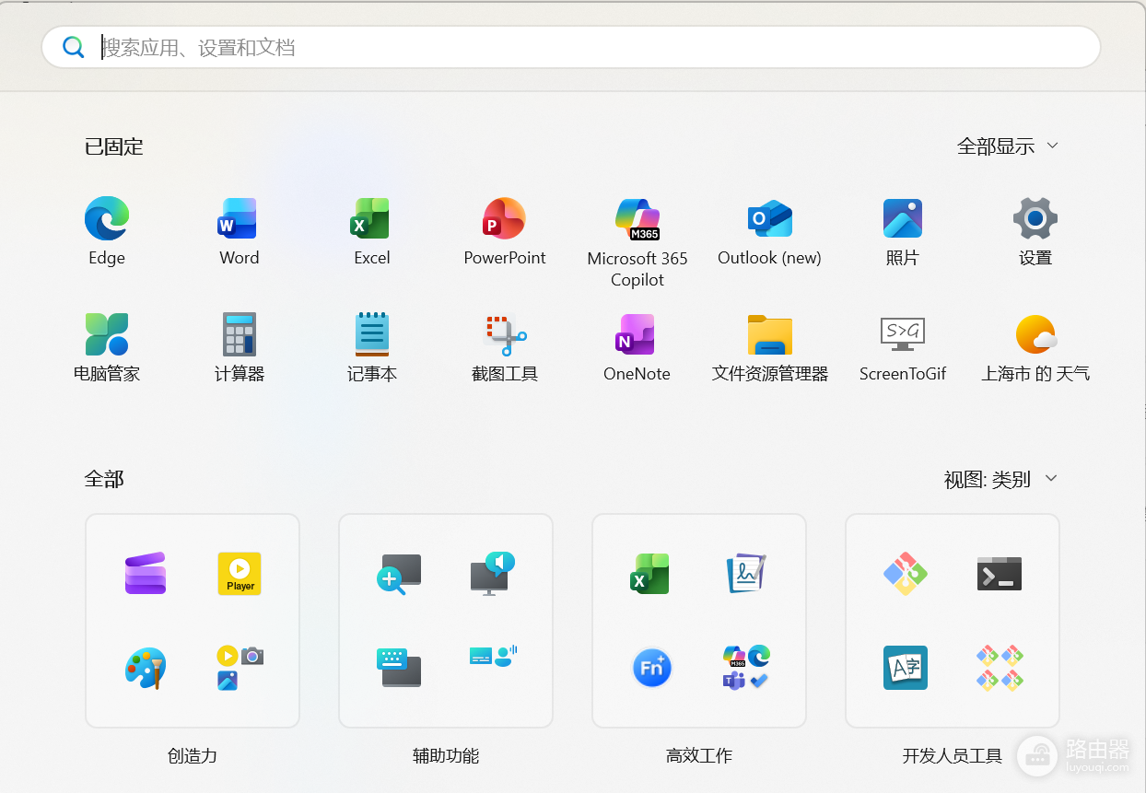The height and width of the screenshot is (793, 1146).
Task: Open Microsoft 365 Copilot
Action: tap(637, 219)
